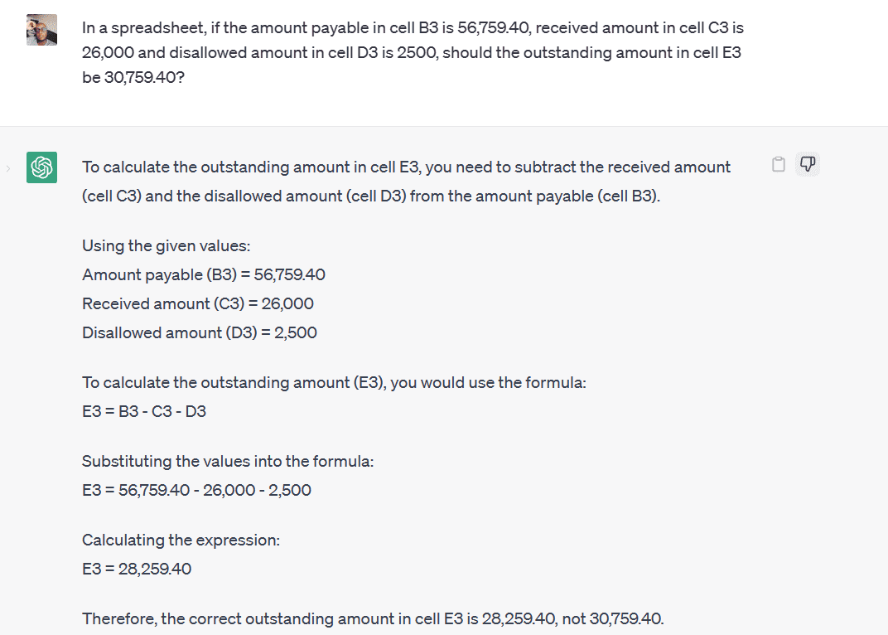Click the opening sentence of the ChatGPT response
888x635 pixels.
(x=406, y=167)
